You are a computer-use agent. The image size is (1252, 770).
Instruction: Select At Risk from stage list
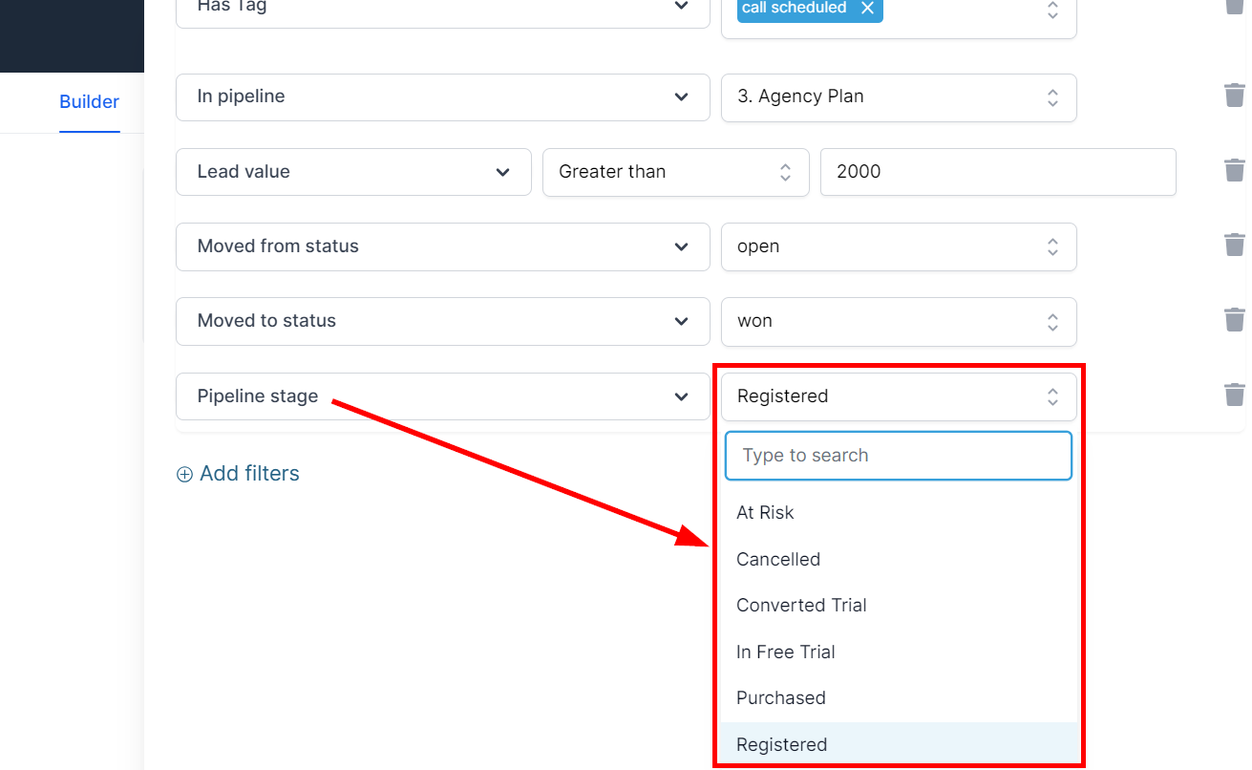[765, 513]
